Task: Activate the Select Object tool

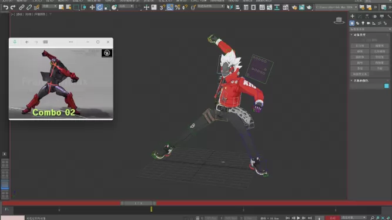Action: coord(61,7)
